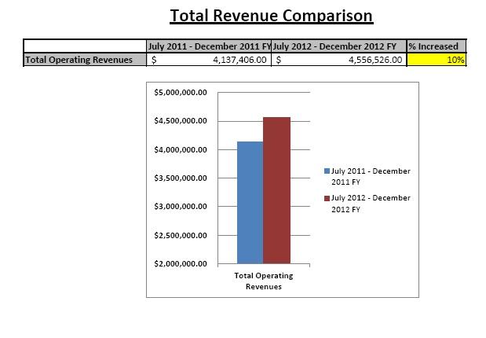
Task: Click the $4,500,000.00 axis label
Action: click(181, 121)
